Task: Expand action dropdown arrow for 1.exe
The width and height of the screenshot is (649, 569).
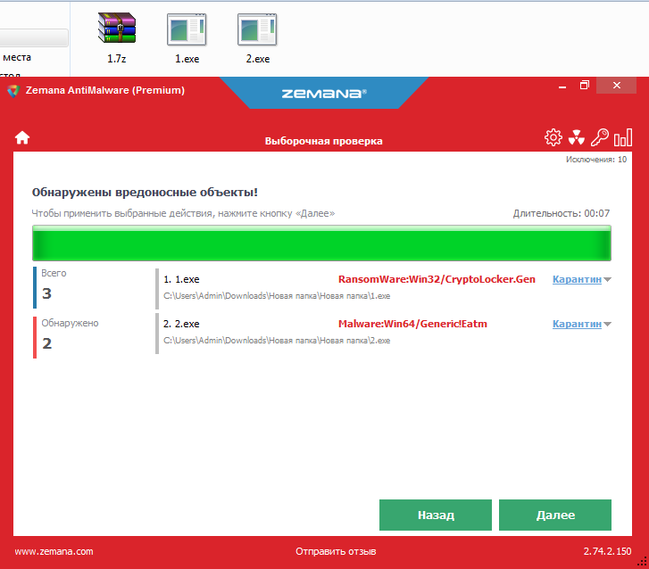Action: point(607,280)
